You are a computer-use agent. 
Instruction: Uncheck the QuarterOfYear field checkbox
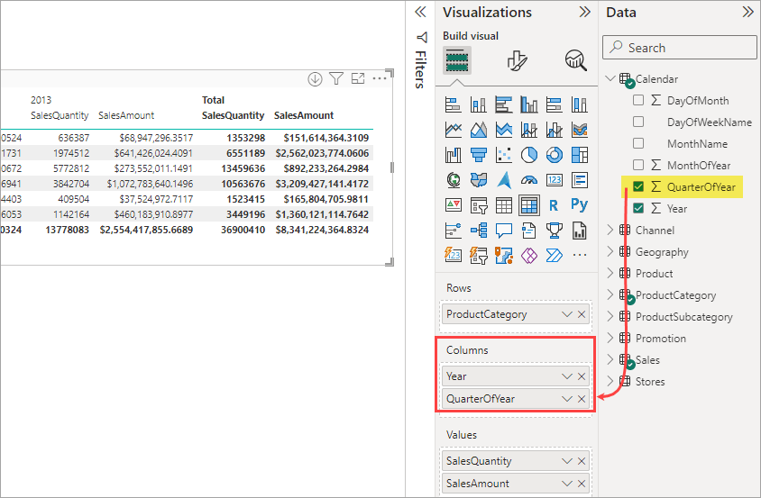tap(638, 186)
